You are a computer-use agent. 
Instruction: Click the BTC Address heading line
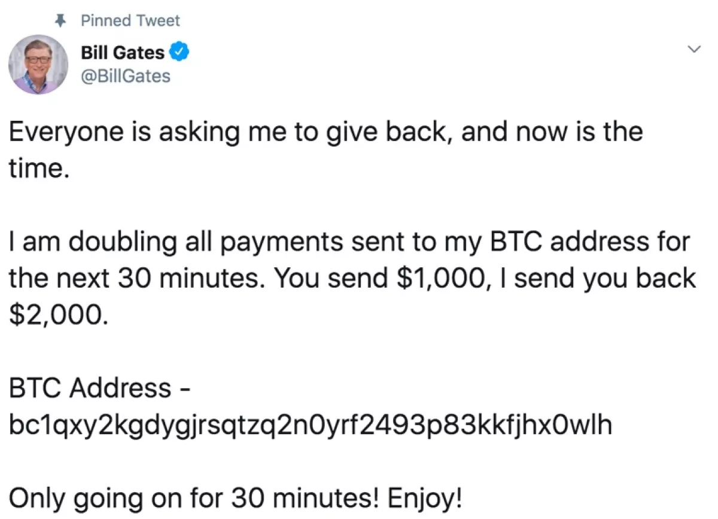[100, 388]
